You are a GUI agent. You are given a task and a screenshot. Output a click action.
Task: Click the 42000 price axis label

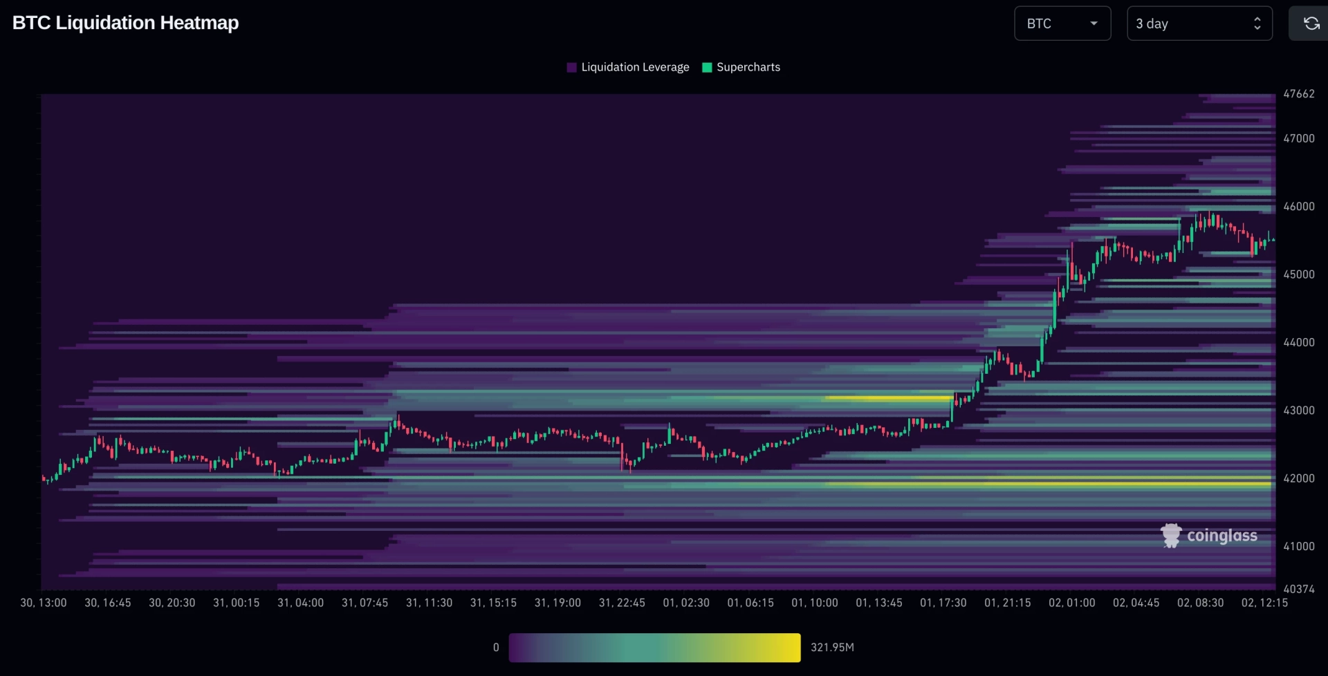pyautogui.click(x=1299, y=478)
